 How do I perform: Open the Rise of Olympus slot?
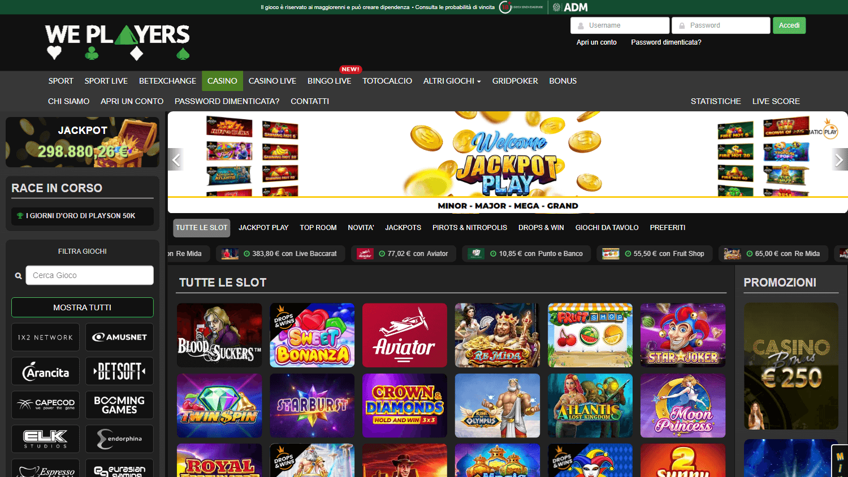point(497,405)
